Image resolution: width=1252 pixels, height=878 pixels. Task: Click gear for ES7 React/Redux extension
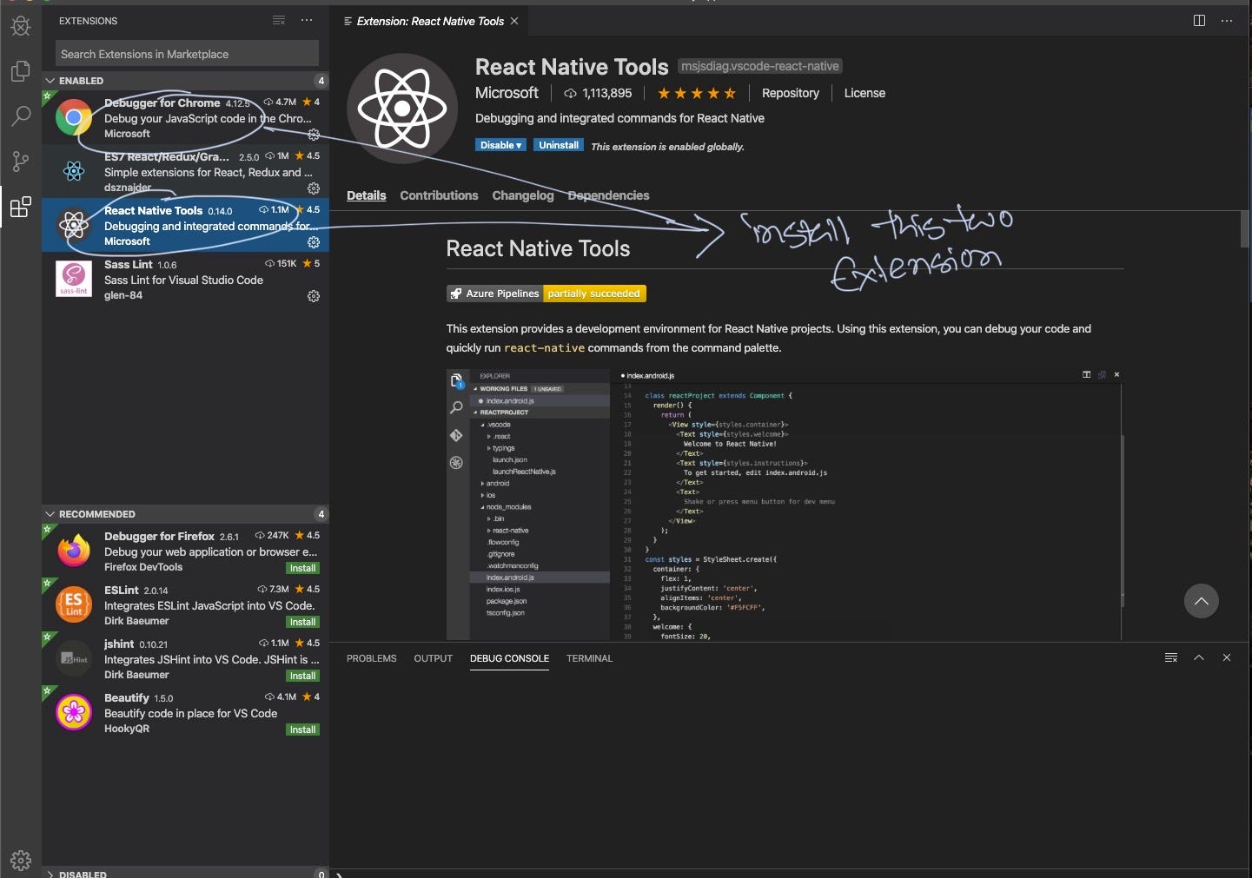314,188
